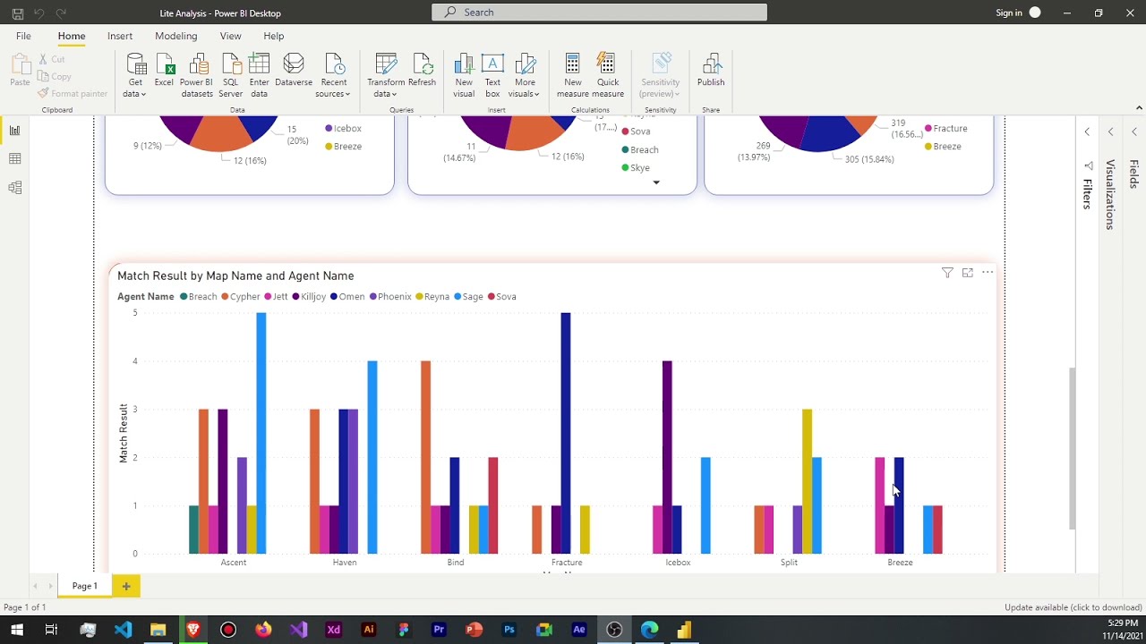Click Breach legend swatch in bar chart
The width and height of the screenshot is (1146, 644).
point(184,297)
